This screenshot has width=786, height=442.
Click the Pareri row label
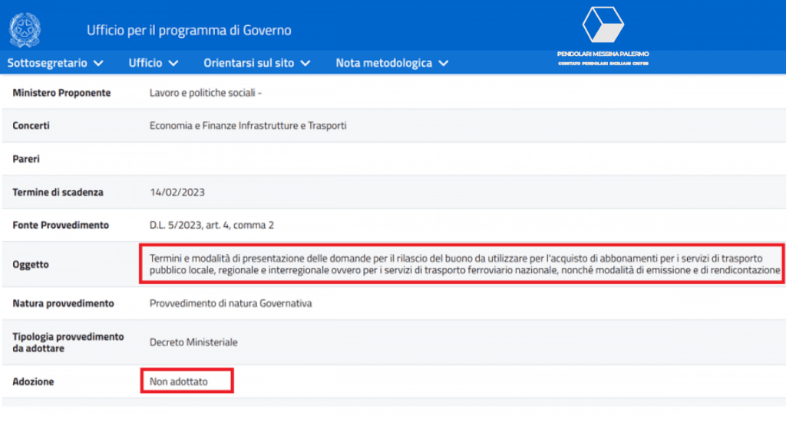[x=26, y=159]
